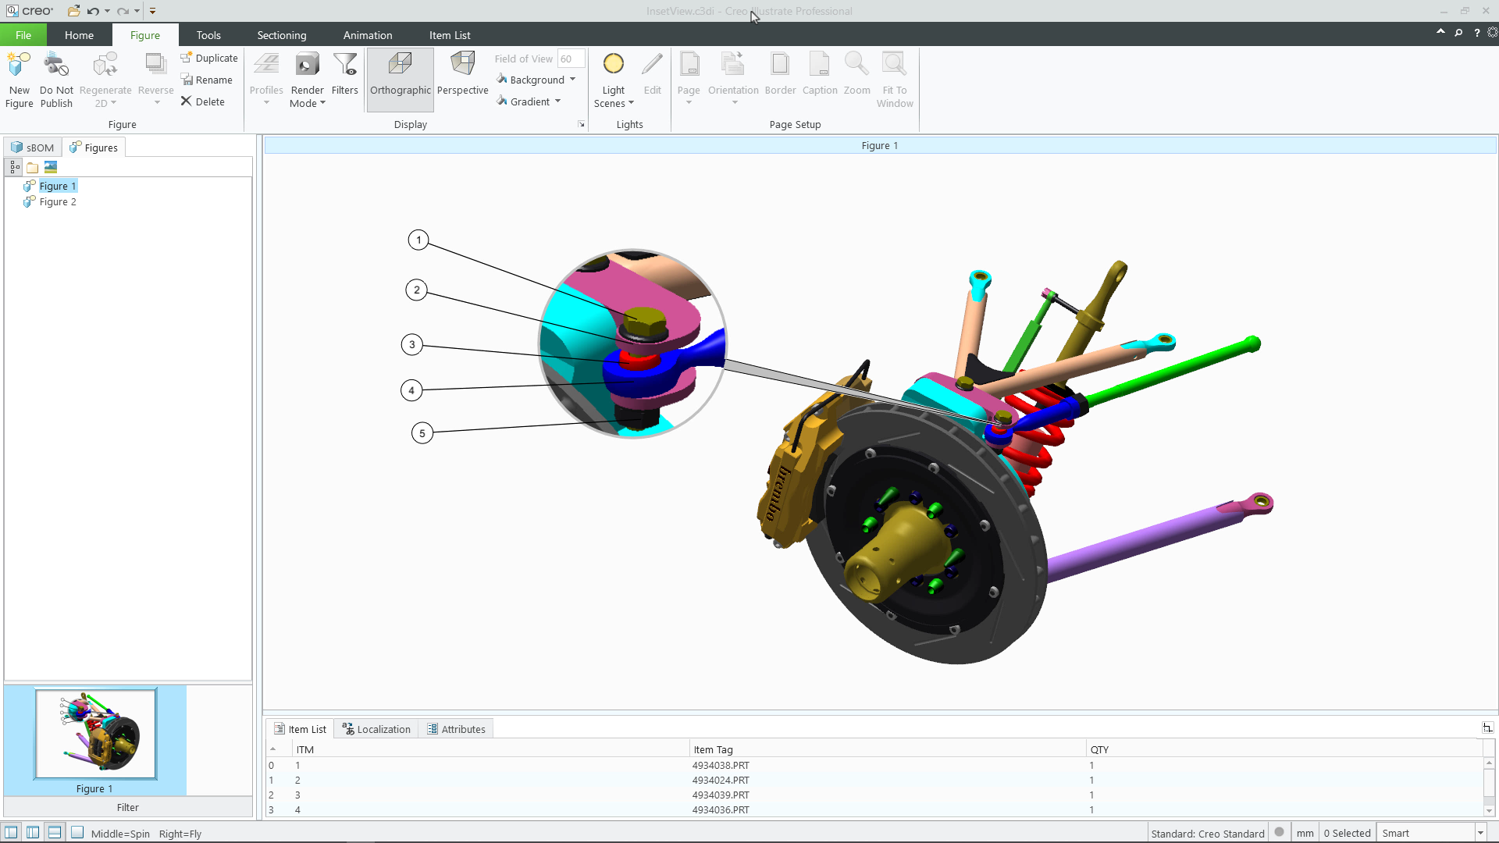The image size is (1499, 843).
Task: Click the Undo icon
Action: pos(93,11)
